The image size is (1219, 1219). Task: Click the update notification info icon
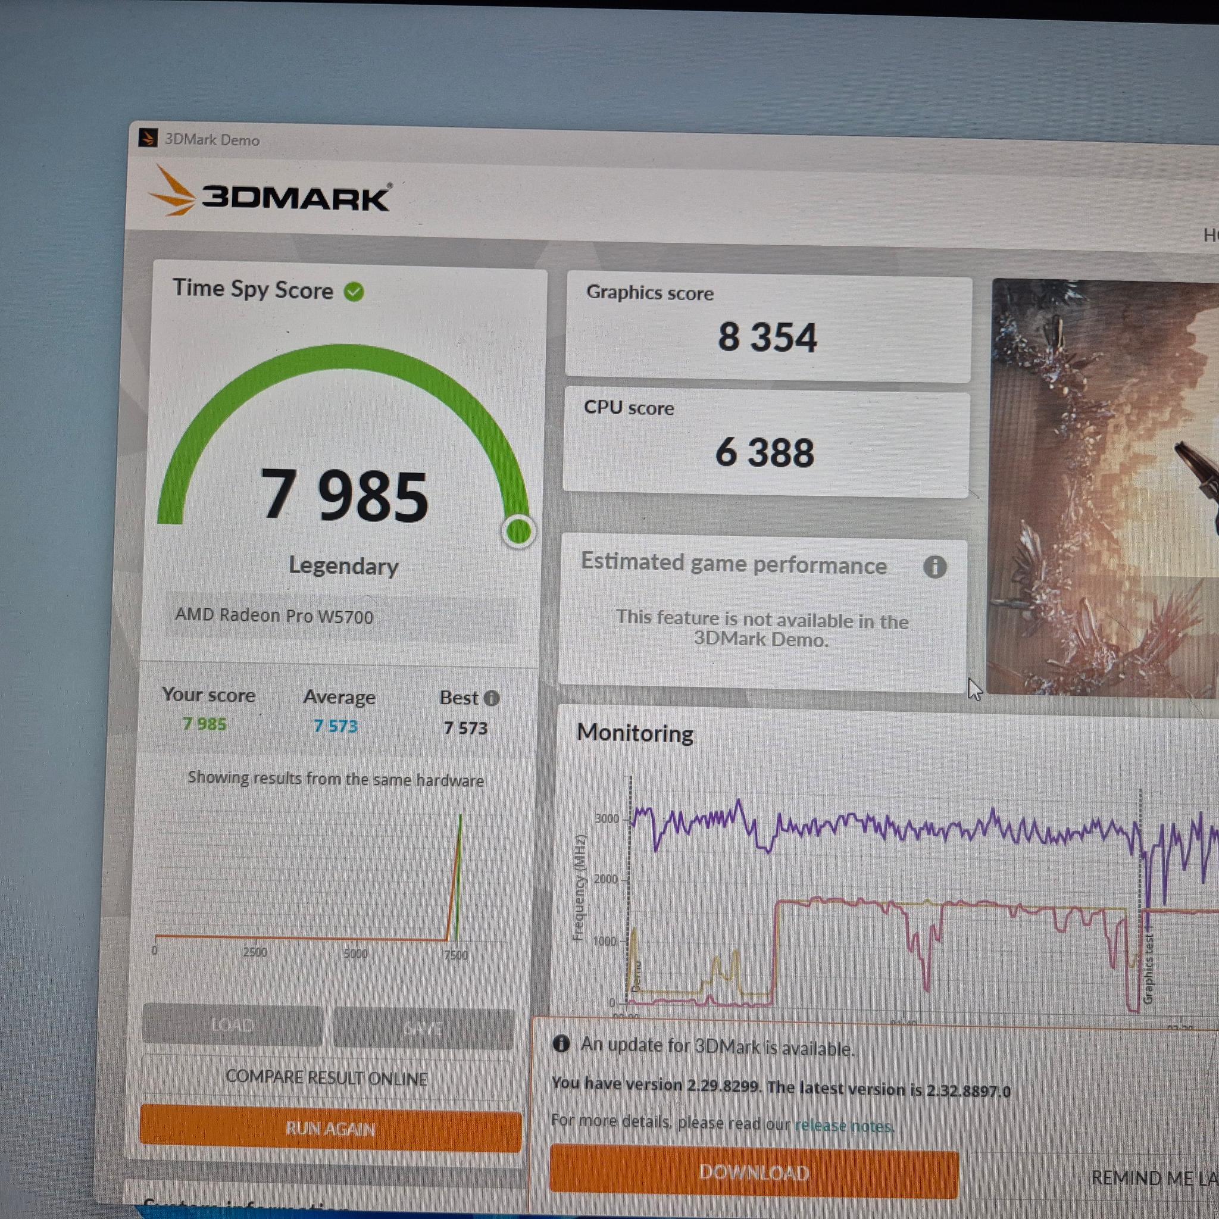pyautogui.click(x=561, y=1043)
